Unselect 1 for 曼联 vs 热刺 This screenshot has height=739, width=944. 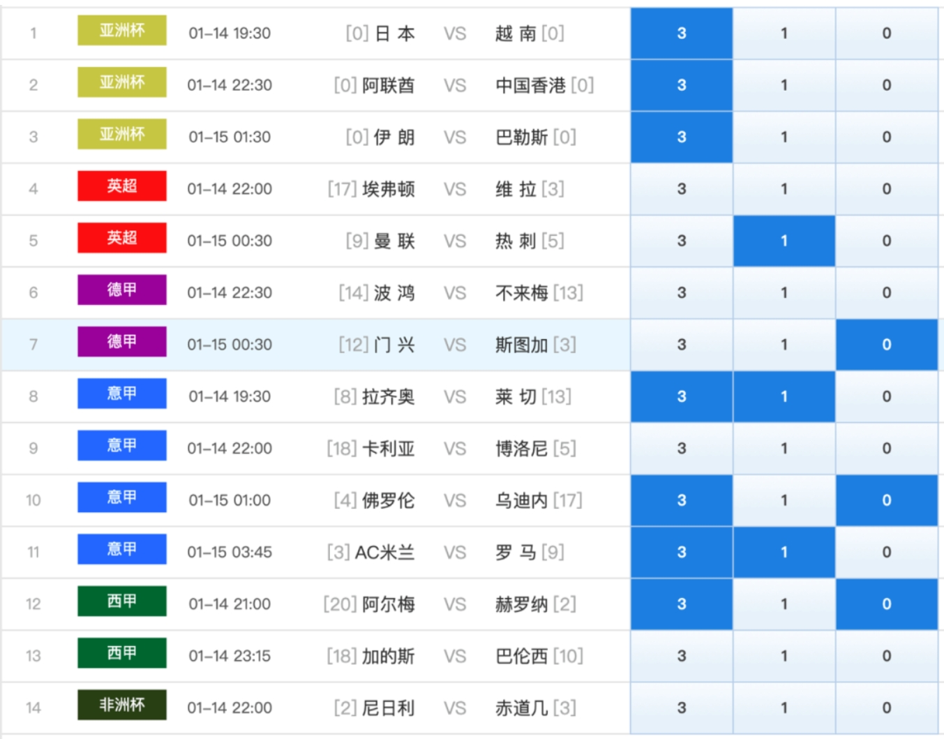click(784, 241)
